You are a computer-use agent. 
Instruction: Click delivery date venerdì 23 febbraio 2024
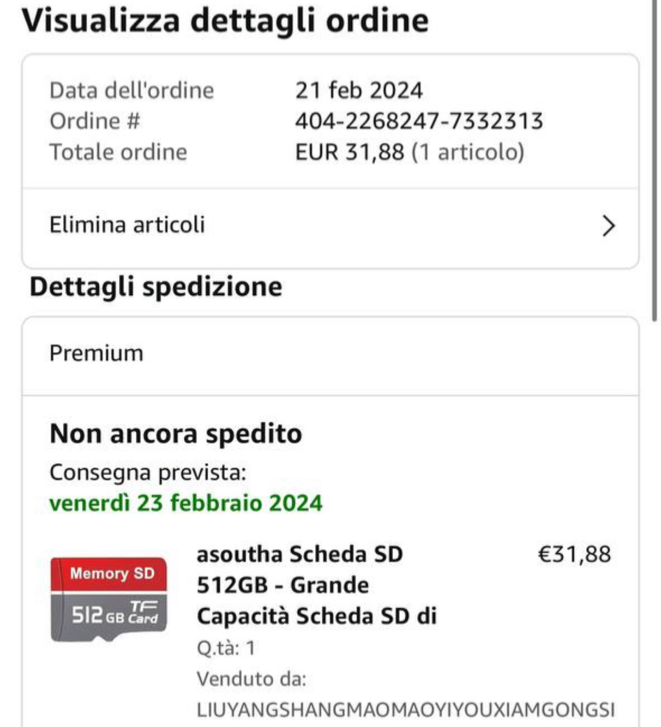[x=185, y=503]
